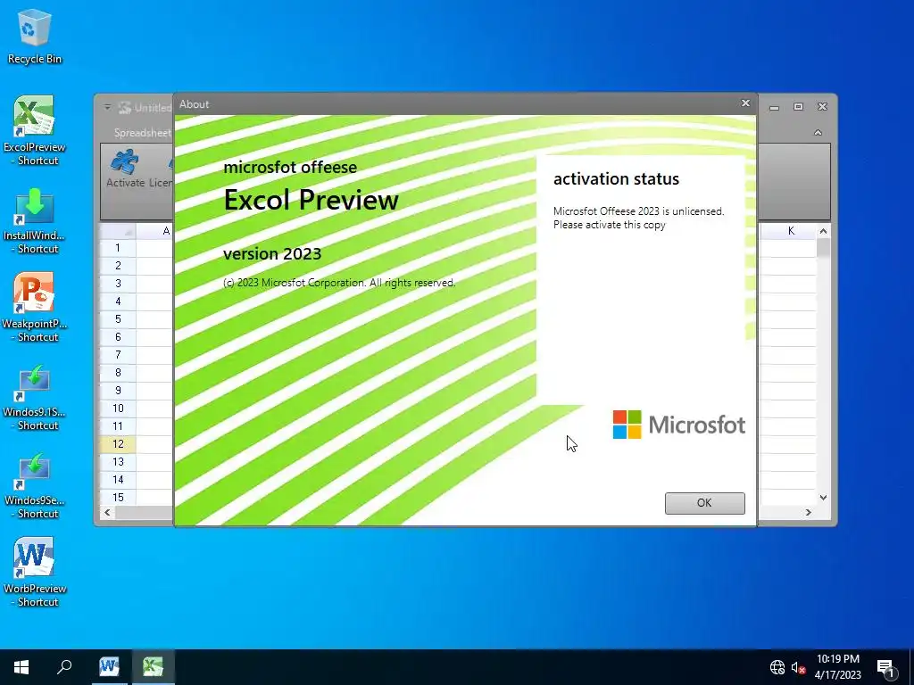Select row 11 header
Image resolution: width=914 pixels, height=685 pixels.
point(118,426)
